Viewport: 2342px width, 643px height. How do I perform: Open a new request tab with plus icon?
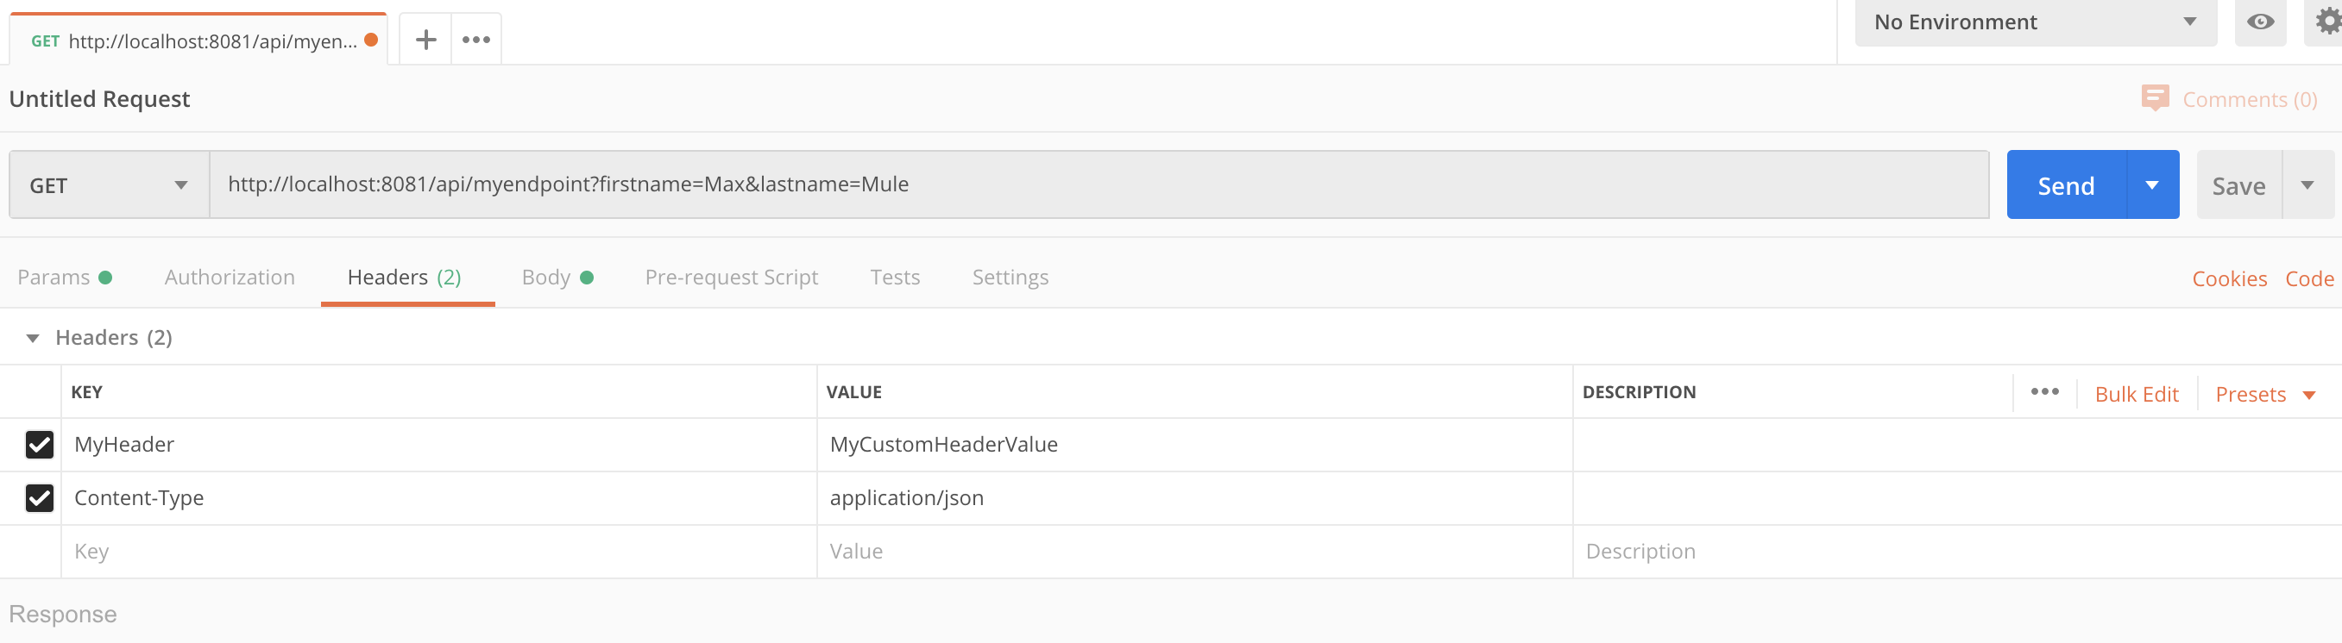pos(425,40)
